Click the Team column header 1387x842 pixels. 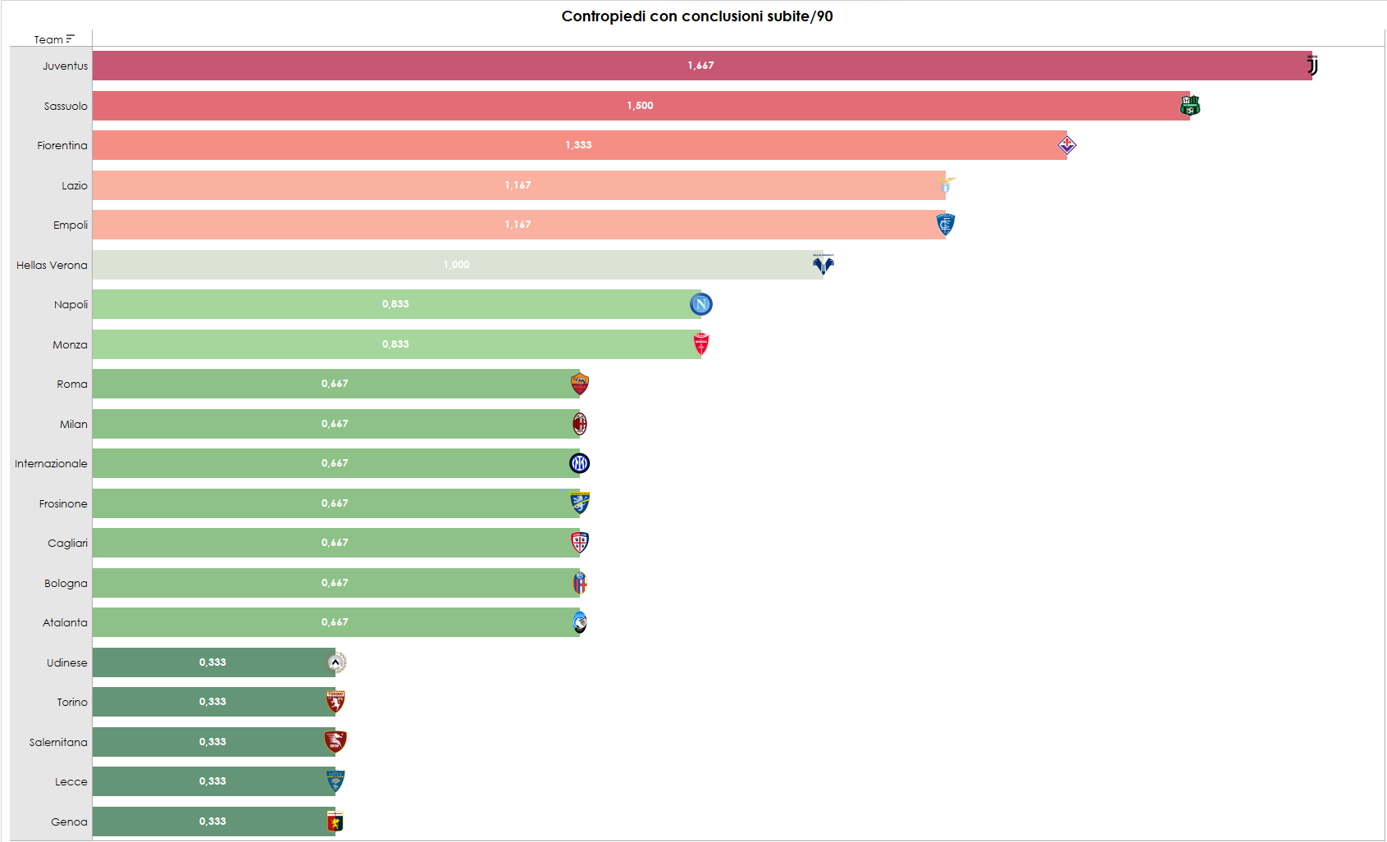(48, 39)
